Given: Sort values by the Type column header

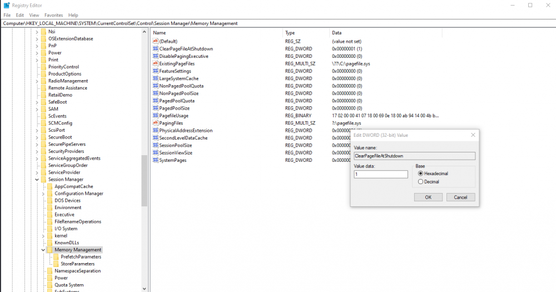Looking at the screenshot, I should click(x=306, y=33).
